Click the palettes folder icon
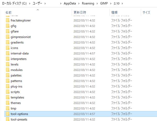The height and width of the screenshot is (121, 157). 8,75
